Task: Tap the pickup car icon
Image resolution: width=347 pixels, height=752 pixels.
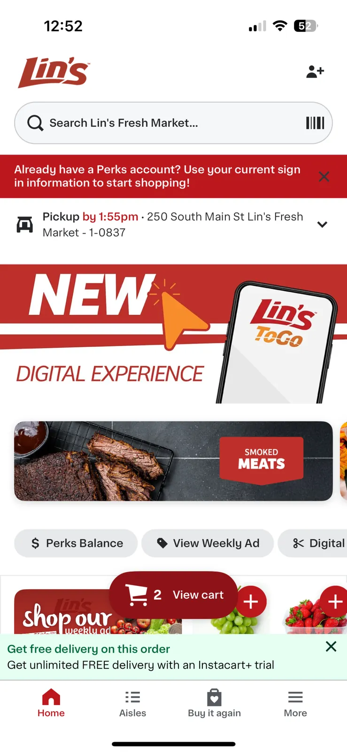Action: click(x=25, y=225)
